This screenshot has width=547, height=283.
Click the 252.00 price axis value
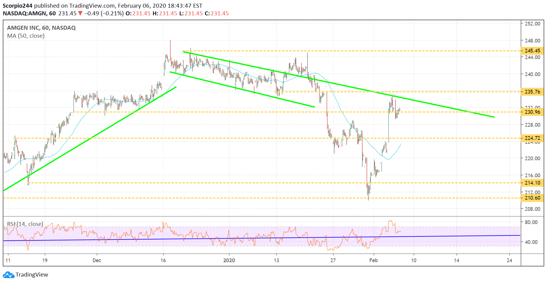point(533,24)
